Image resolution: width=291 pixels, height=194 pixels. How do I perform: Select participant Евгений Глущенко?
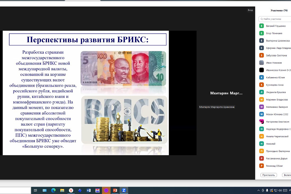(x=276, y=26)
